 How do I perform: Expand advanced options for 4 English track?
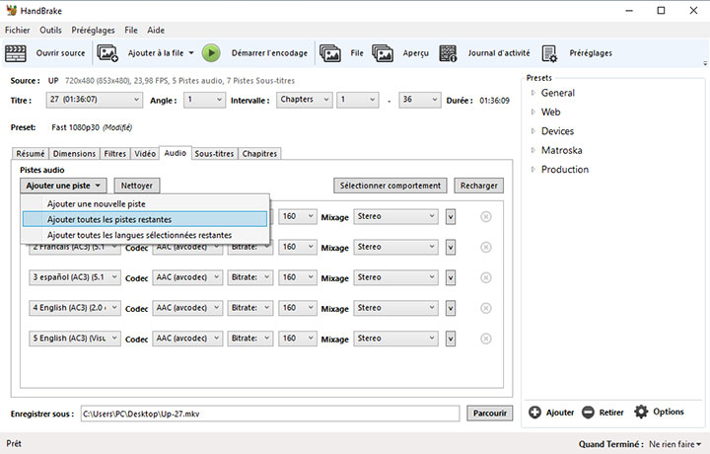450,309
